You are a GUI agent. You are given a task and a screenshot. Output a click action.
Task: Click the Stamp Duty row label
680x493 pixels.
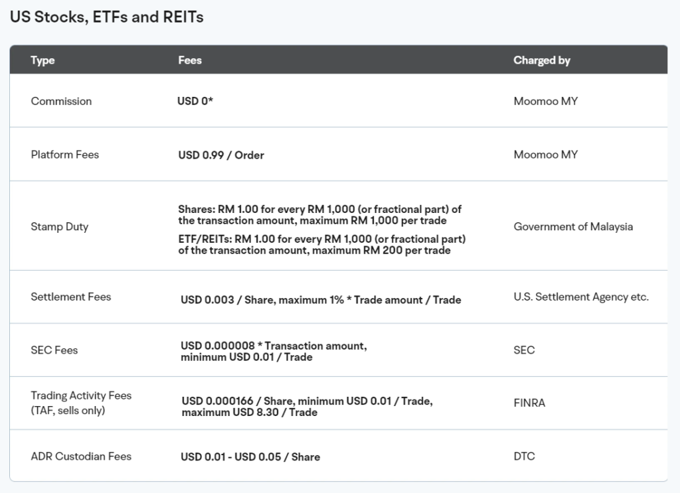59,226
